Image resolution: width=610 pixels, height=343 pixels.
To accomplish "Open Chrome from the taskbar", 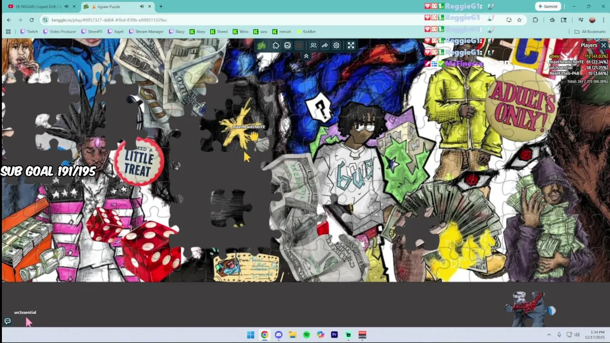I will (264, 335).
